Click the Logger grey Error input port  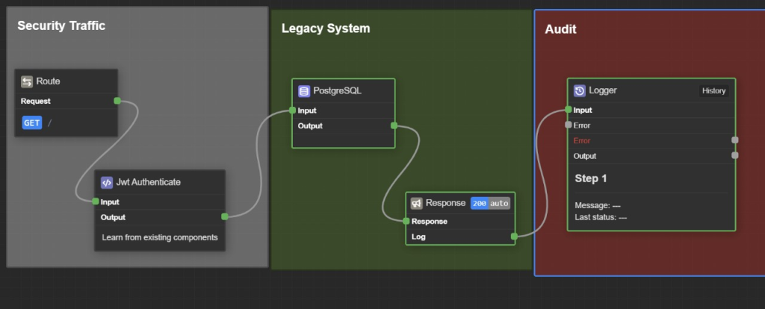click(569, 125)
